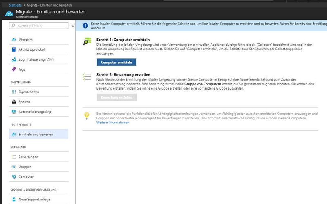Viewport: 327px width, 204px height.
Task: Click the Schritt 2: Bewertung erstellen heading
Action: [x=123, y=75]
